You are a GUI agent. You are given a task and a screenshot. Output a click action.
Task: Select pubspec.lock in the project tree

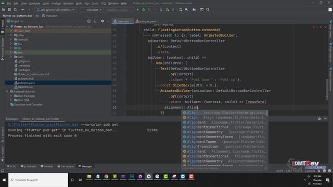(x=25, y=78)
